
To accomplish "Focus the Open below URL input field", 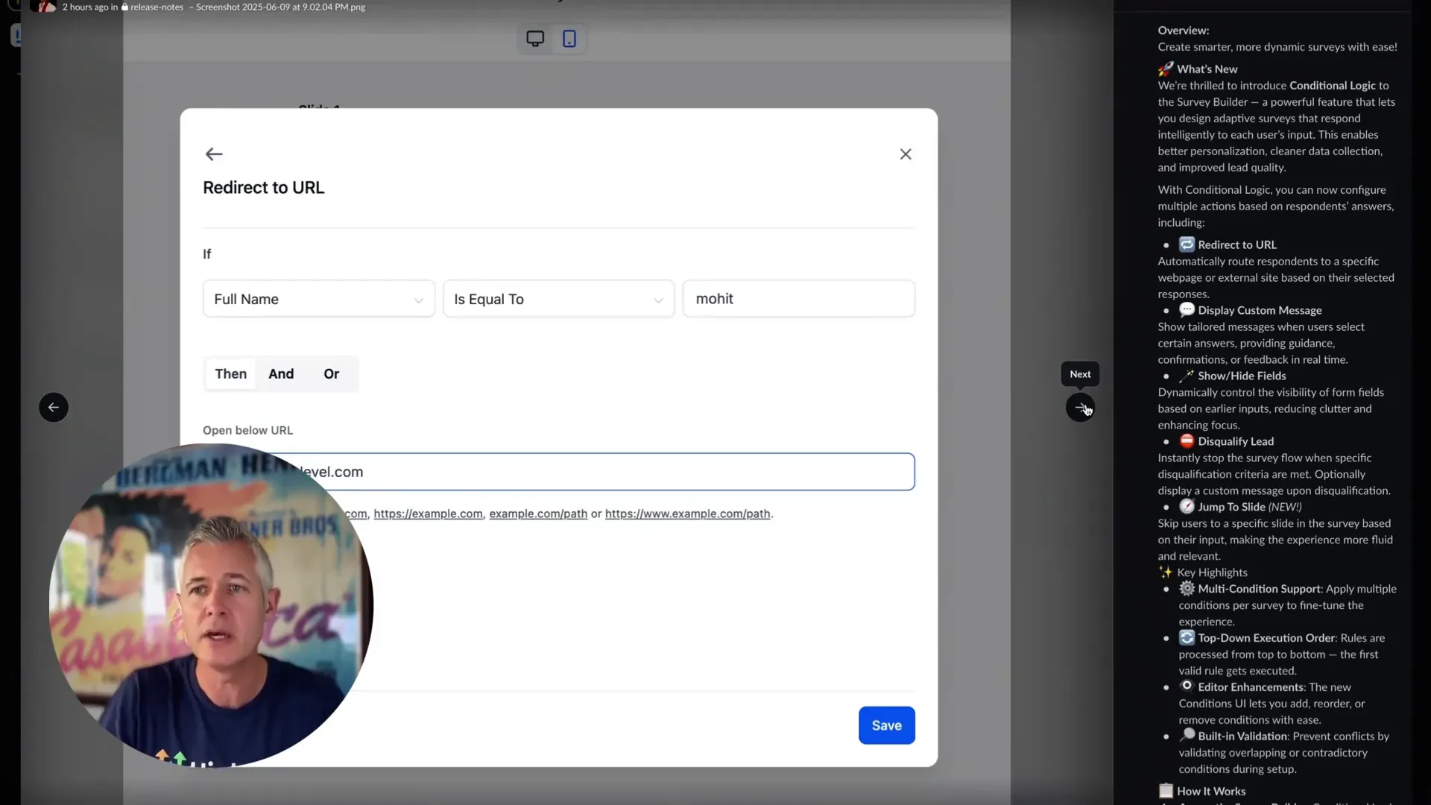I will (559, 472).
